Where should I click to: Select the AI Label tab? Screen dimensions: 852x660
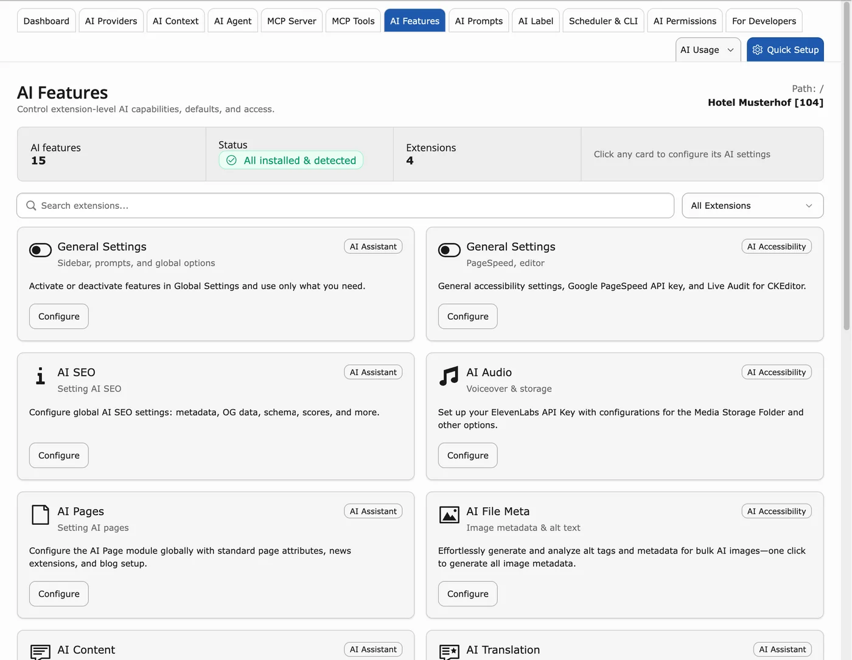pyautogui.click(x=536, y=21)
